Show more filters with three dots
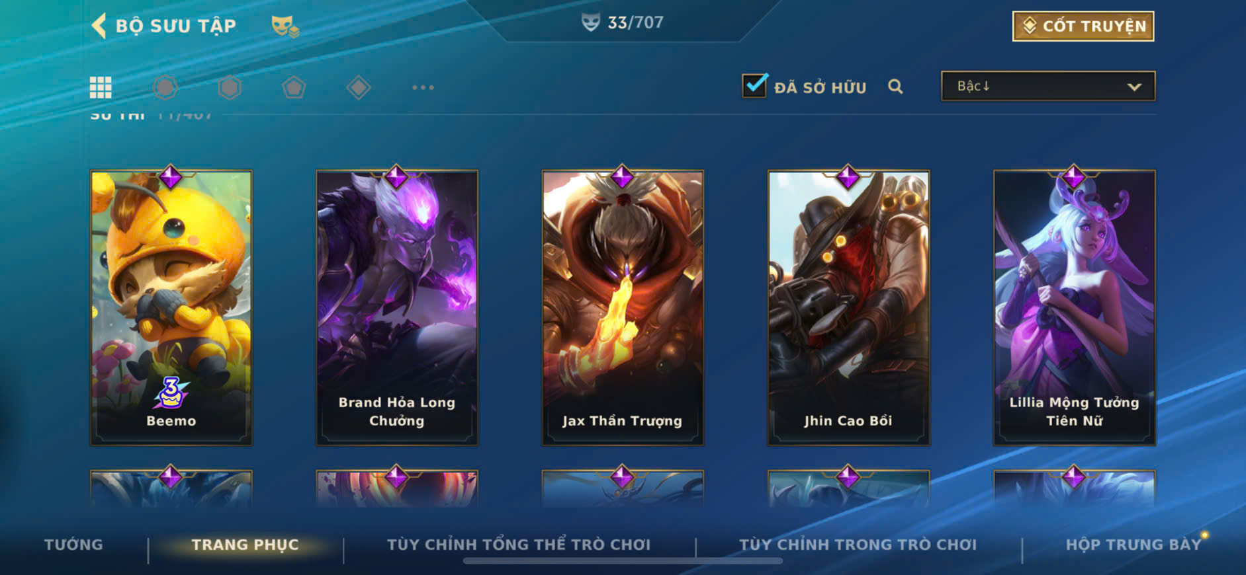This screenshot has height=575, width=1246. 423,87
